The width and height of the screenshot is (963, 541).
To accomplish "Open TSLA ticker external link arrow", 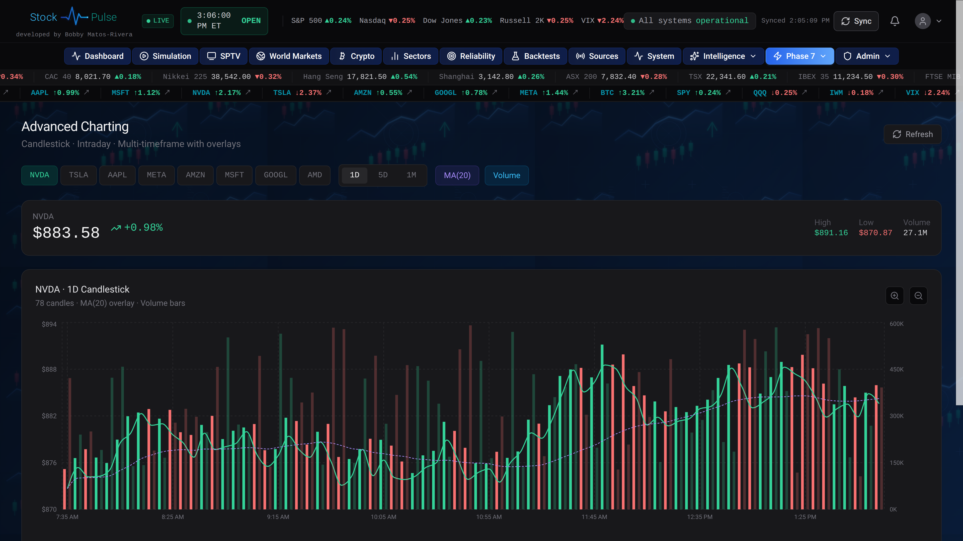I will point(329,92).
